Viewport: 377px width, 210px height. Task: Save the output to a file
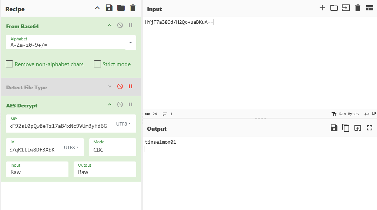(334, 128)
